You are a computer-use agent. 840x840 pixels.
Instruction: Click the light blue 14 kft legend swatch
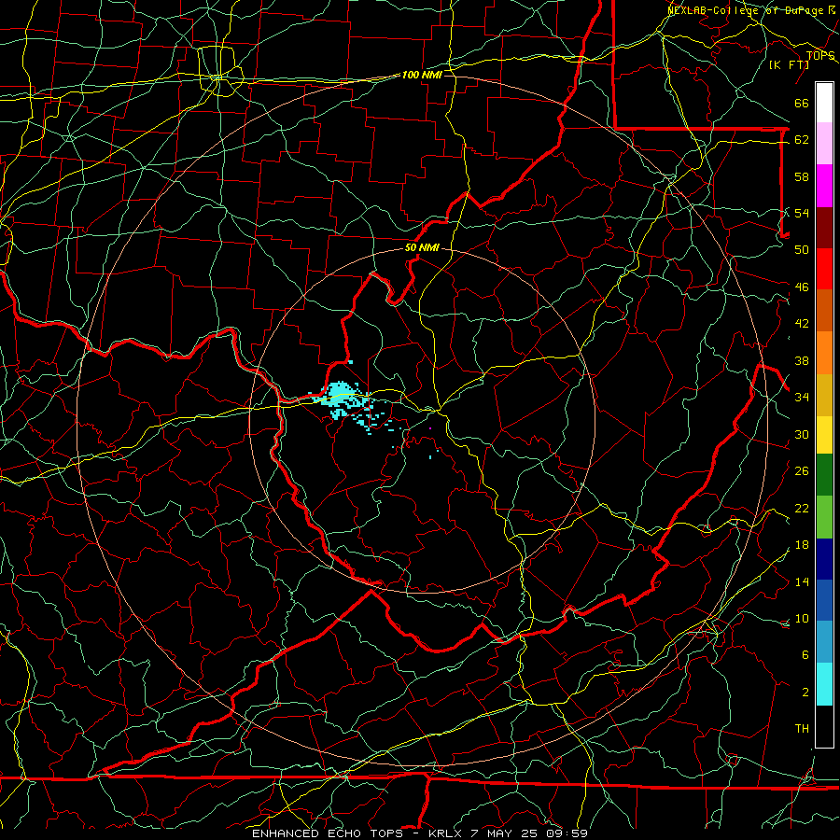[824, 642]
